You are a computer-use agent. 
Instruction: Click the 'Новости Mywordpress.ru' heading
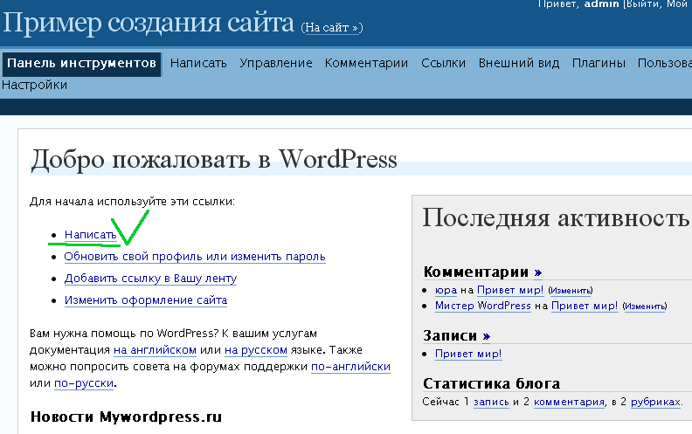[126, 417]
